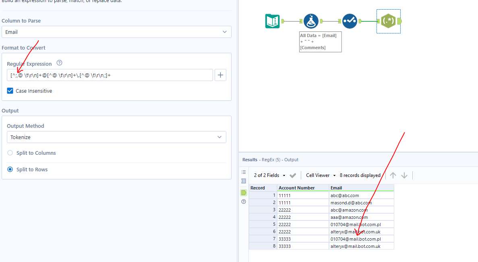Click the green output anchor in Results sidebar
The width and height of the screenshot is (478, 262).
(x=243, y=193)
